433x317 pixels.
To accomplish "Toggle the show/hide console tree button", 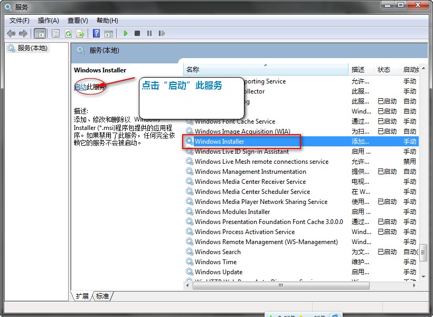I will [x=40, y=33].
